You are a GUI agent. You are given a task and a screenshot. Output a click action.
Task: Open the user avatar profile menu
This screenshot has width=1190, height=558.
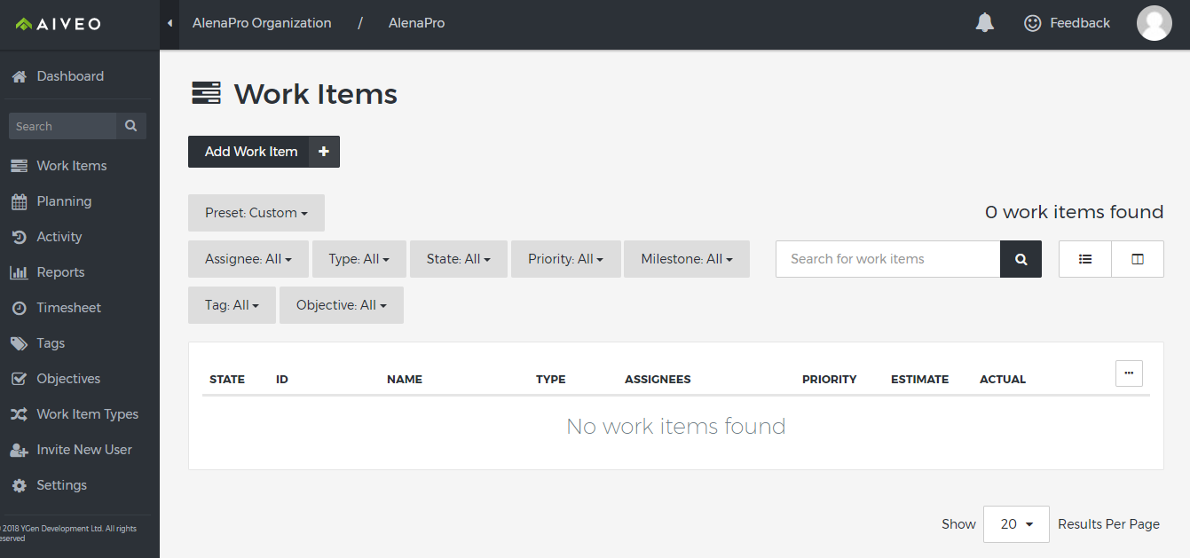(1154, 23)
